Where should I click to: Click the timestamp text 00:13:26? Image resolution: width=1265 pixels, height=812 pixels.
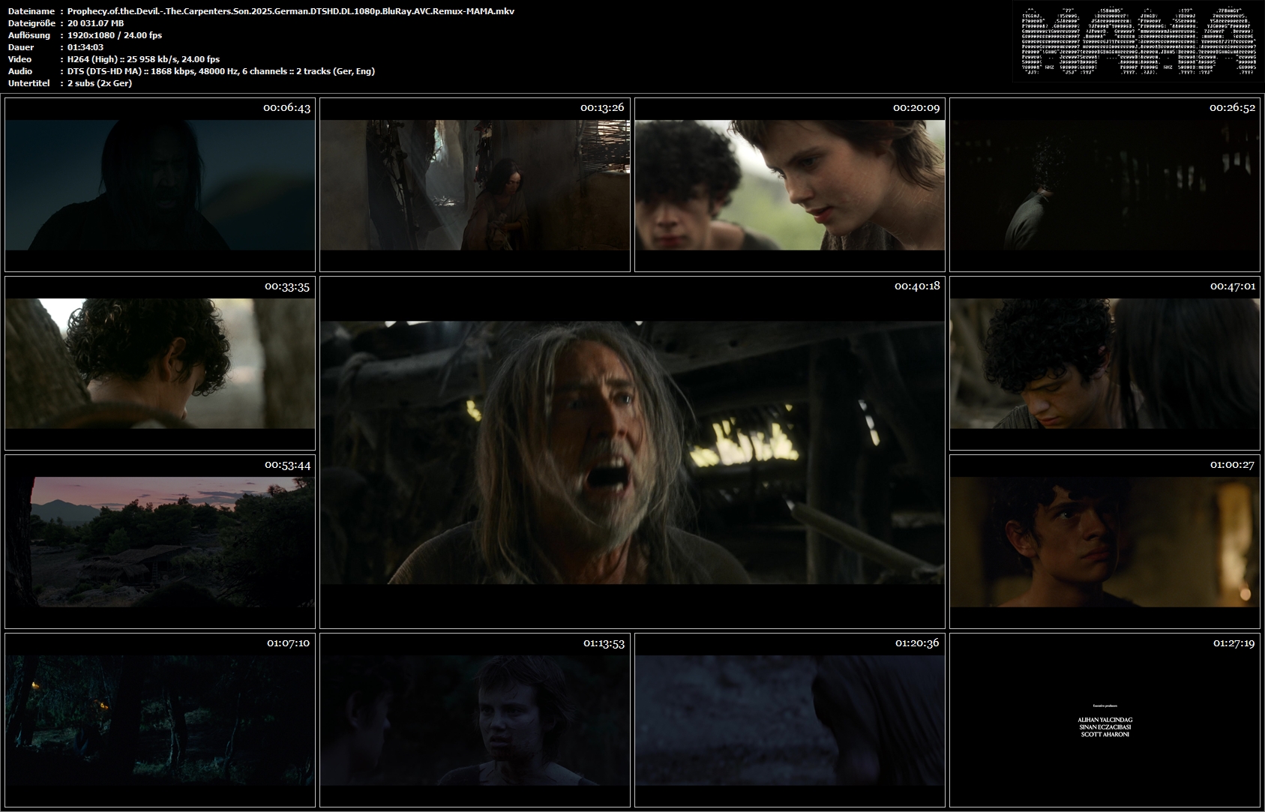(x=602, y=108)
